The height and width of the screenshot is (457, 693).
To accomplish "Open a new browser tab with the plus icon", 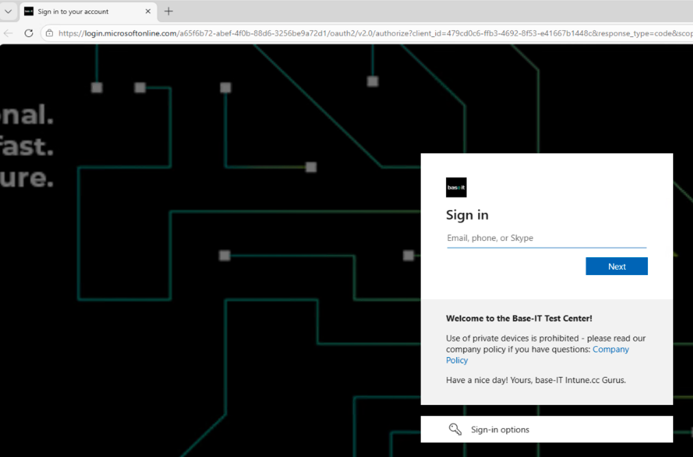I will [x=168, y=11].
